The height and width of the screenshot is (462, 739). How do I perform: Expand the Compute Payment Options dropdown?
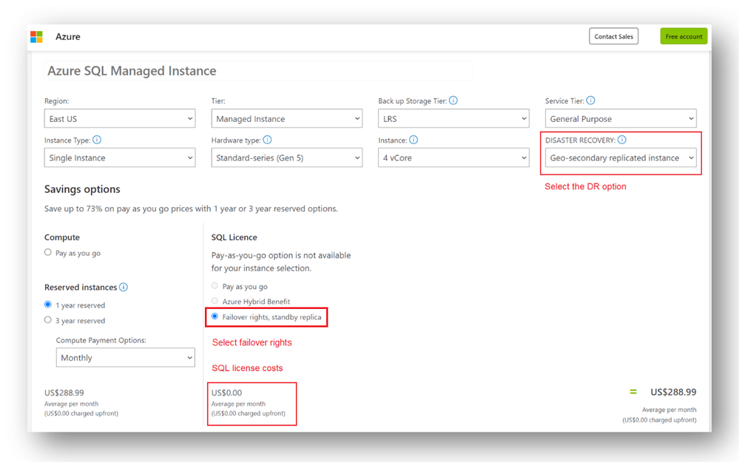coord(126,358)
